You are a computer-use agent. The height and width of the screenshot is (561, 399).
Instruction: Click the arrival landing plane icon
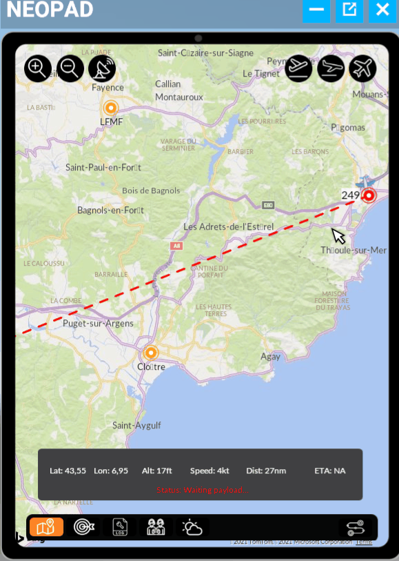331,68
